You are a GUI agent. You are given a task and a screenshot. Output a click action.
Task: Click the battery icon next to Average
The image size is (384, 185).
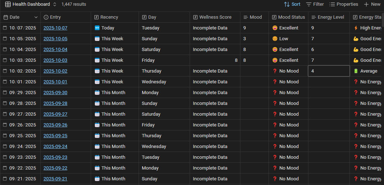356,71
